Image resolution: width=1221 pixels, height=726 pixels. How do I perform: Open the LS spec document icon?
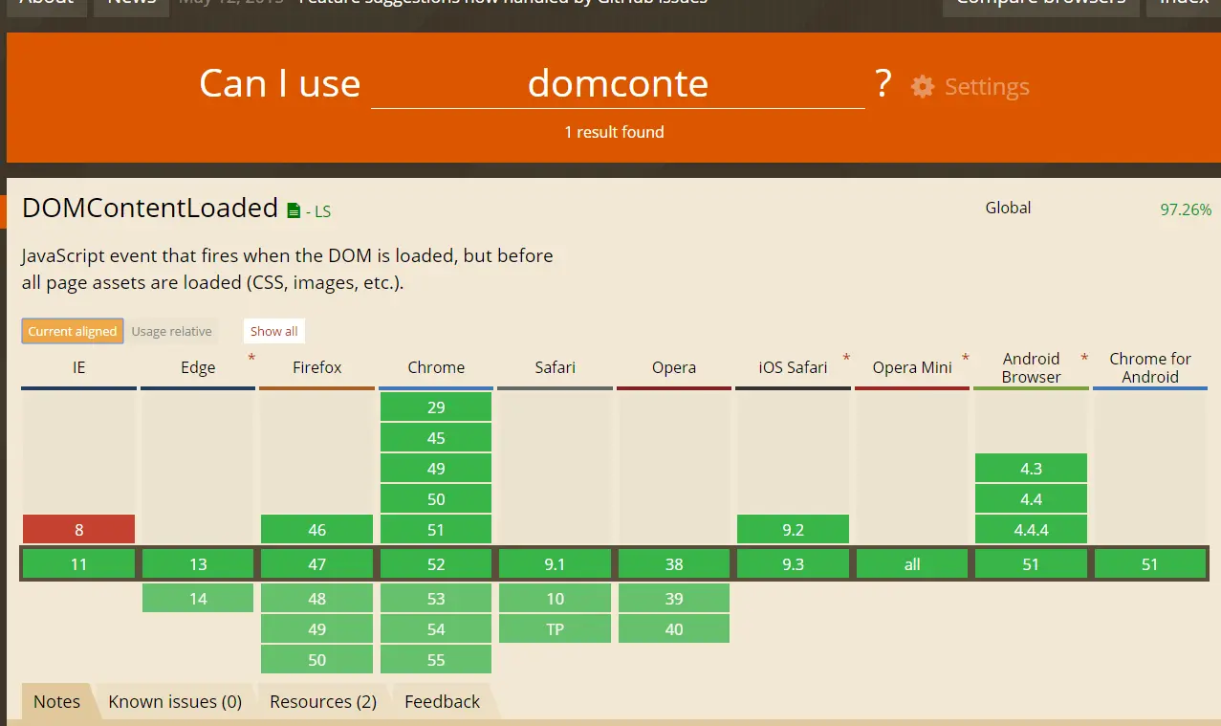coord(294,210)
